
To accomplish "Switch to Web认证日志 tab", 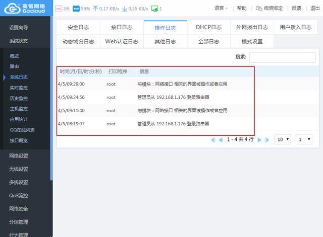I will tap(122, 41).
